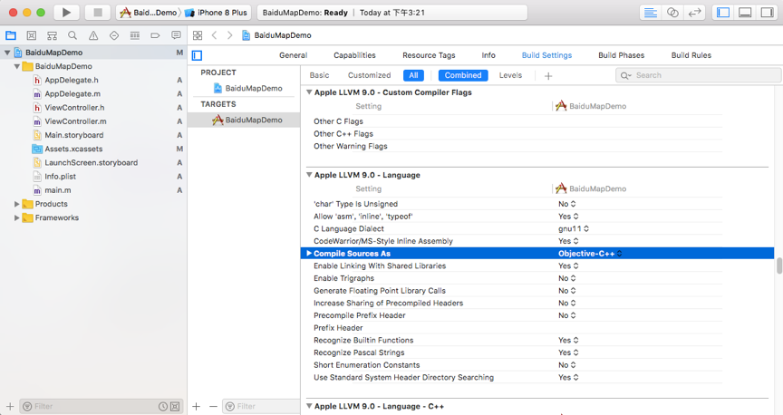Show Basic build settings
The height and width of the screenshot is (415, 783).
[x=319, y=75]
